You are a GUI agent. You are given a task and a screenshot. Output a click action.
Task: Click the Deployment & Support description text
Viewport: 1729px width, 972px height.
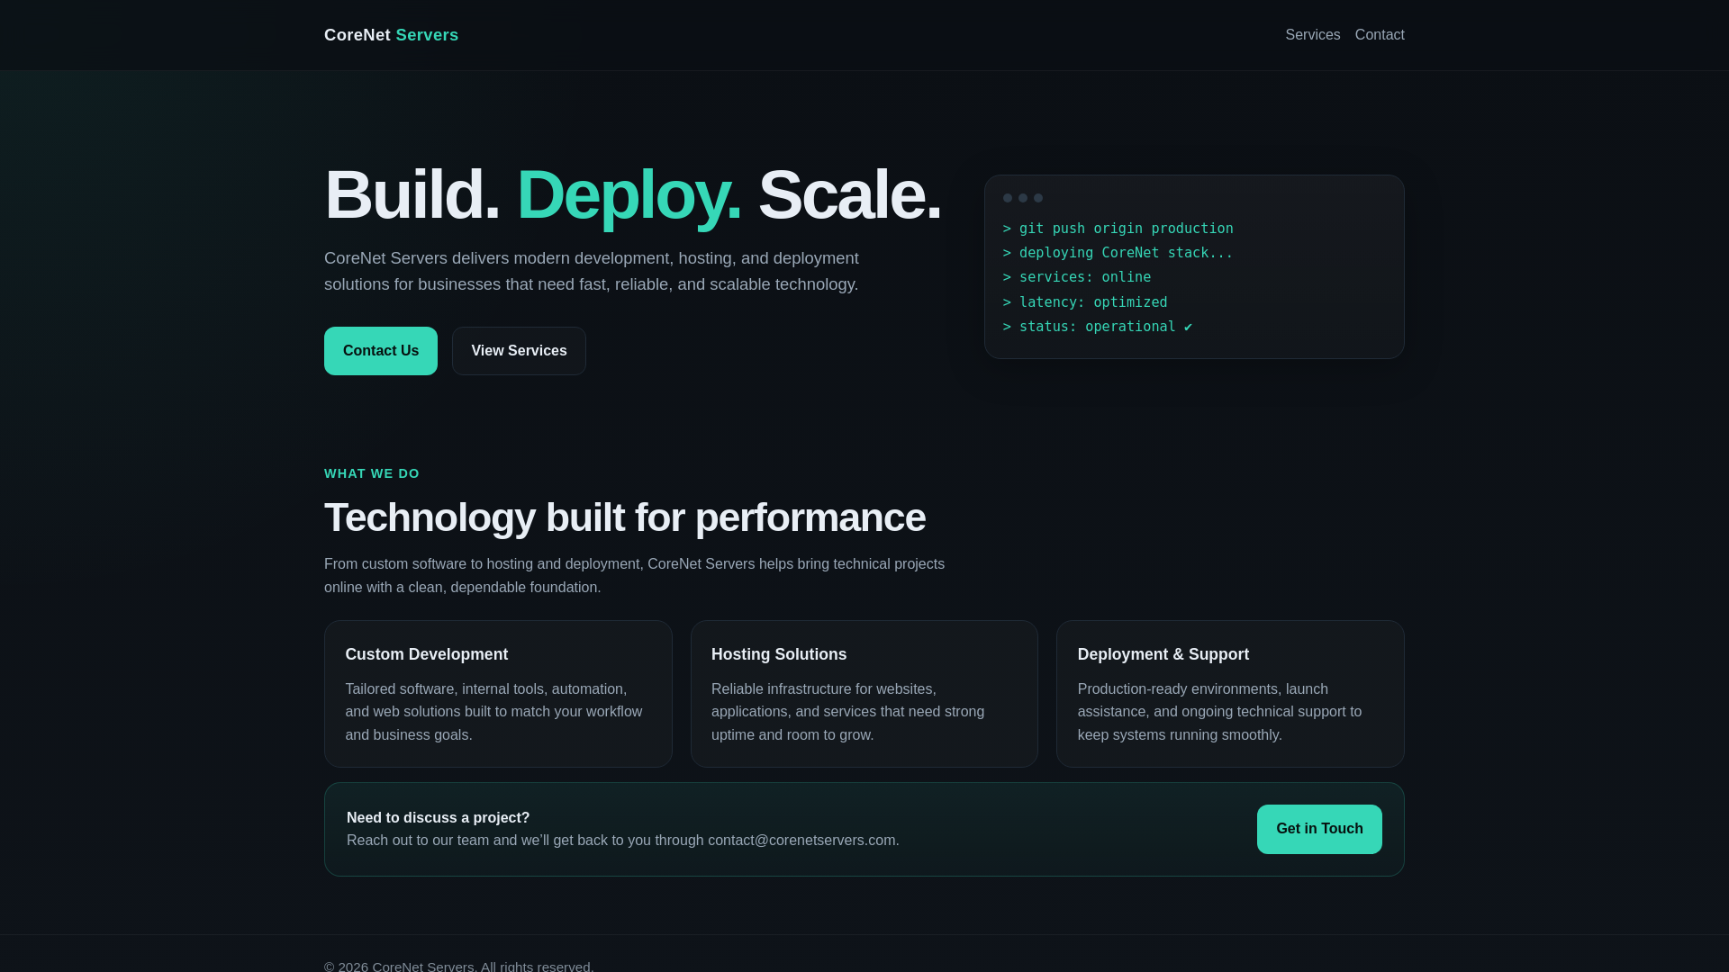click(1220, 712)
